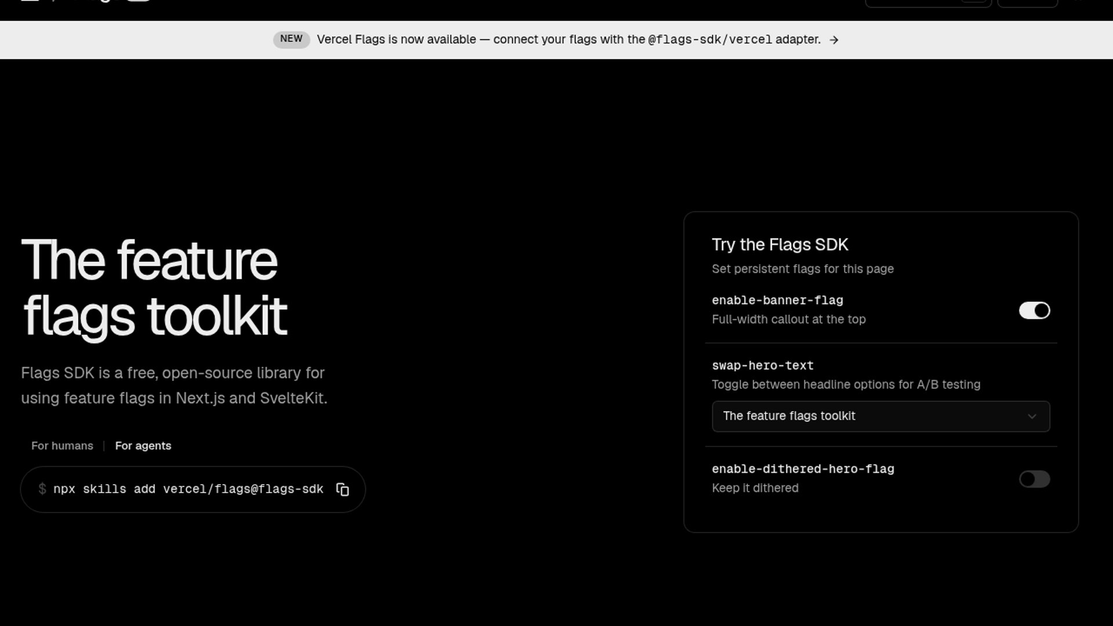Click the npx skills add command text
The image size is (1113, 626).
click(188, 489)
